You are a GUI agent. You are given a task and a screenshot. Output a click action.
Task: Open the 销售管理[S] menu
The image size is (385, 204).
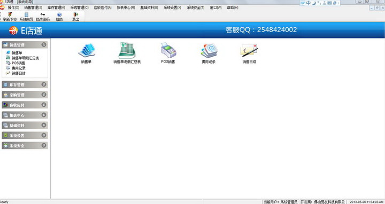[x=33, y=7]
